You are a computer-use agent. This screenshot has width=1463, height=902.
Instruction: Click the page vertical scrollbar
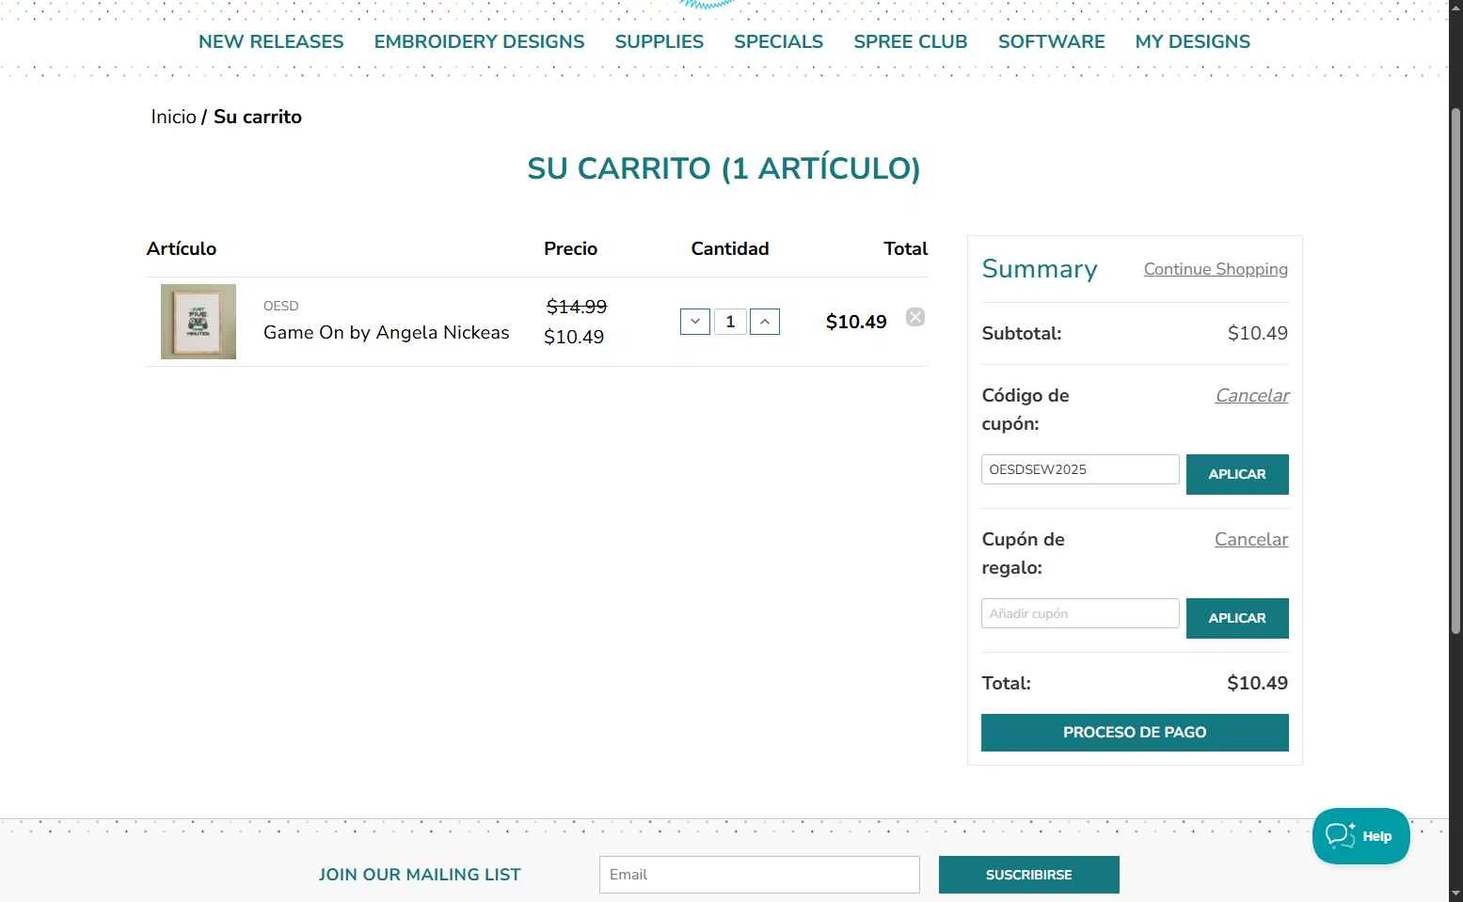1455,372
